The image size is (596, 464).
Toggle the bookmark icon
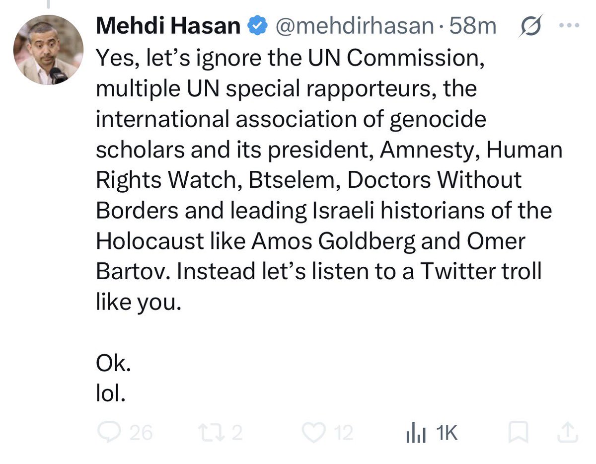click(x=518, y=434)
